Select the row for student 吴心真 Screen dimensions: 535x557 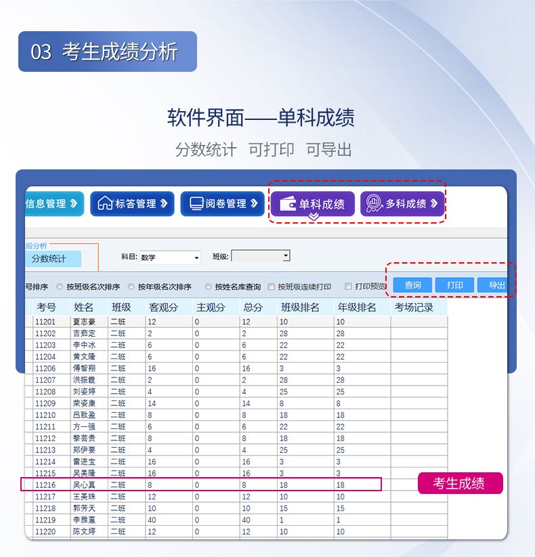point(201,484)
